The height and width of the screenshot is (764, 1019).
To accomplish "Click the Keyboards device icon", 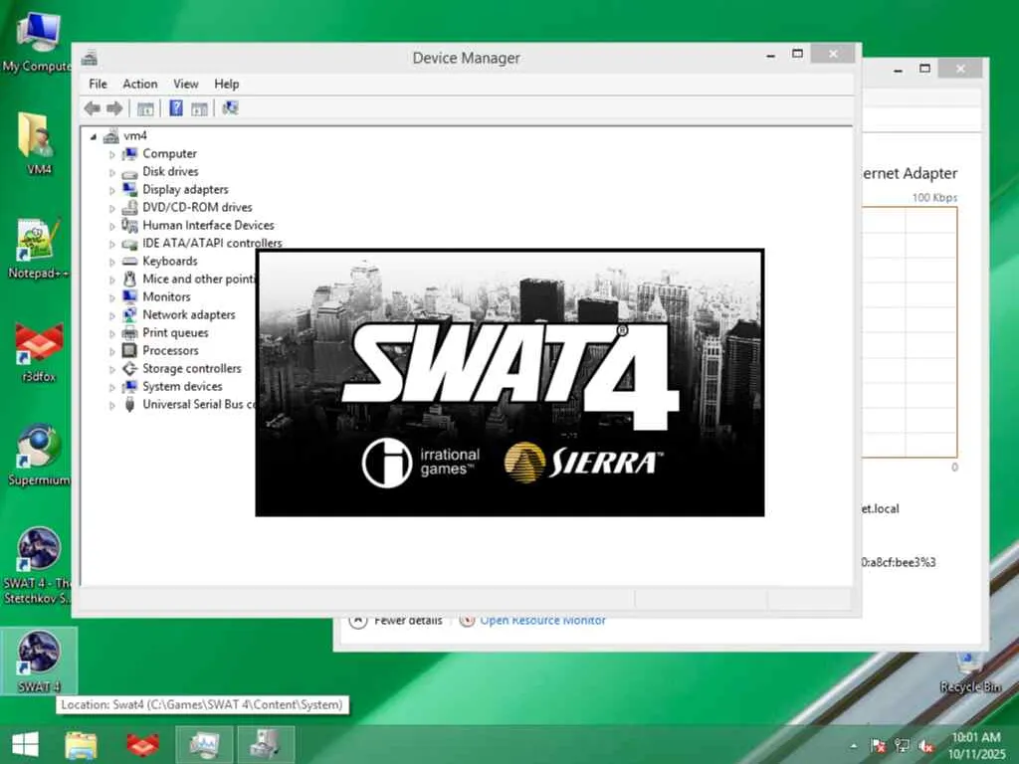I will (x=130, y=262).
